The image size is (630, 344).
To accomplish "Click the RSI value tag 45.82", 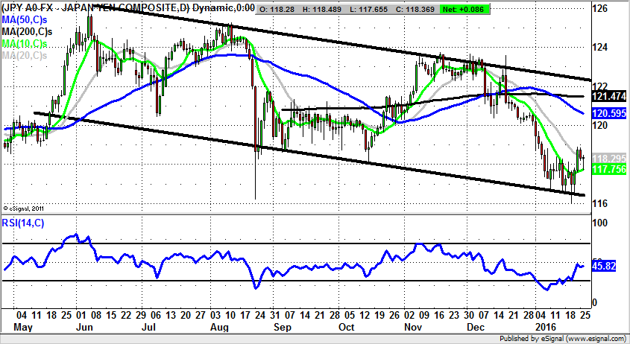I will tap(602, 264).
